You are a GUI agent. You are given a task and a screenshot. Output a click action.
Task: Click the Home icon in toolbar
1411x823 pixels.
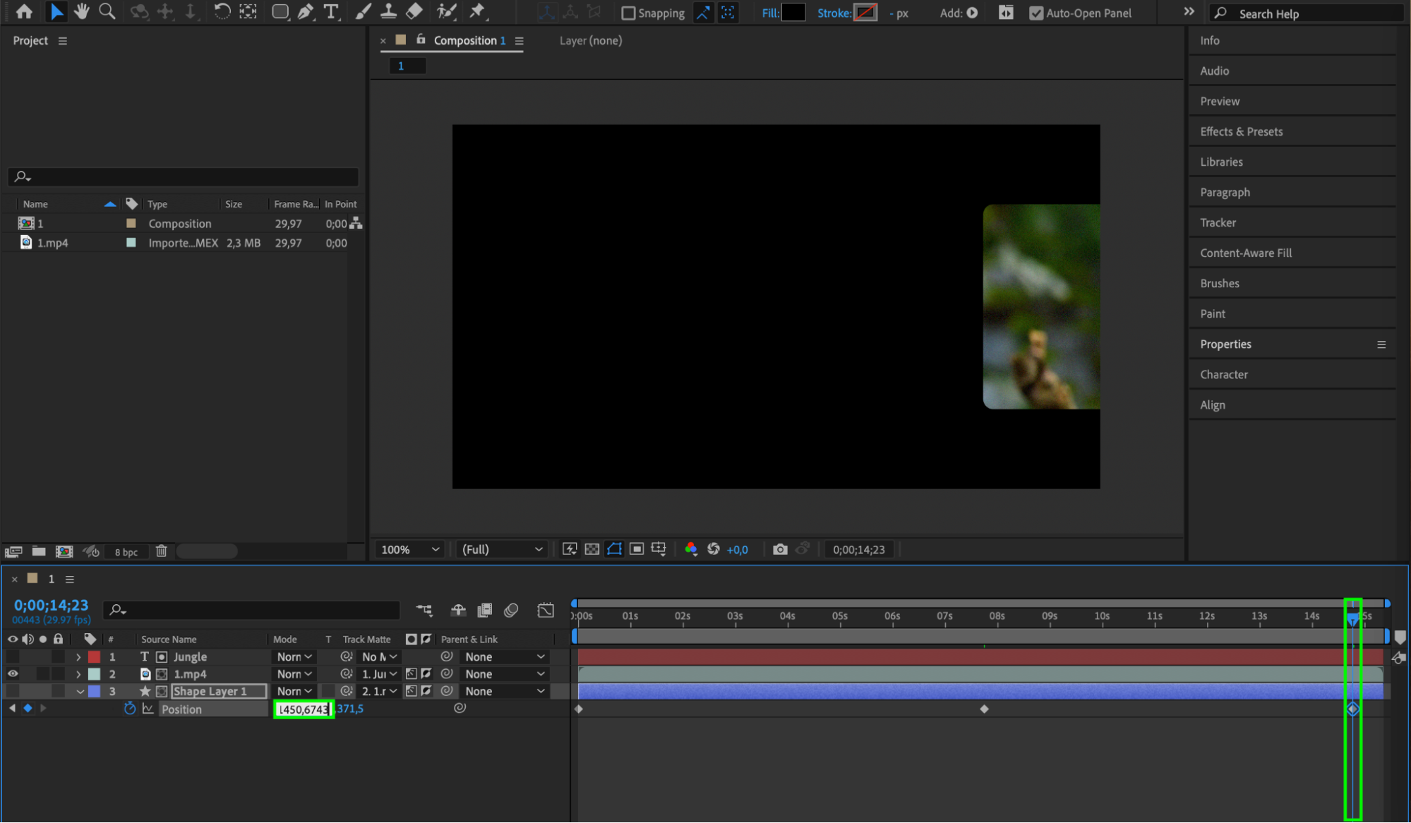click(x=24, y=11)
